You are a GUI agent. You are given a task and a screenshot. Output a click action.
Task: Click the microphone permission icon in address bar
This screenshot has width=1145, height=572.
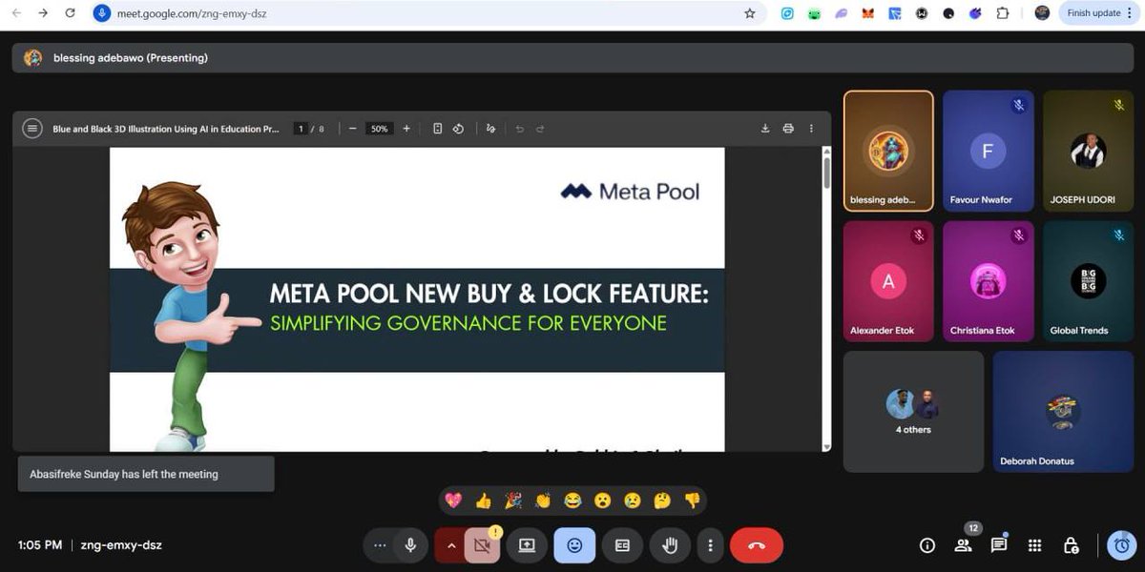coord(102,13)
